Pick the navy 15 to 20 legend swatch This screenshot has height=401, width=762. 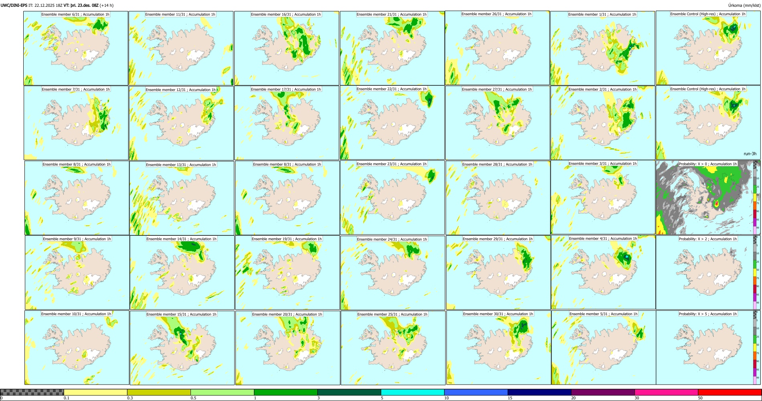[x=539, y=392]
